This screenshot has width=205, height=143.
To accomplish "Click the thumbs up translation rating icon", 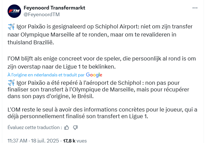I will pos(66,127).
